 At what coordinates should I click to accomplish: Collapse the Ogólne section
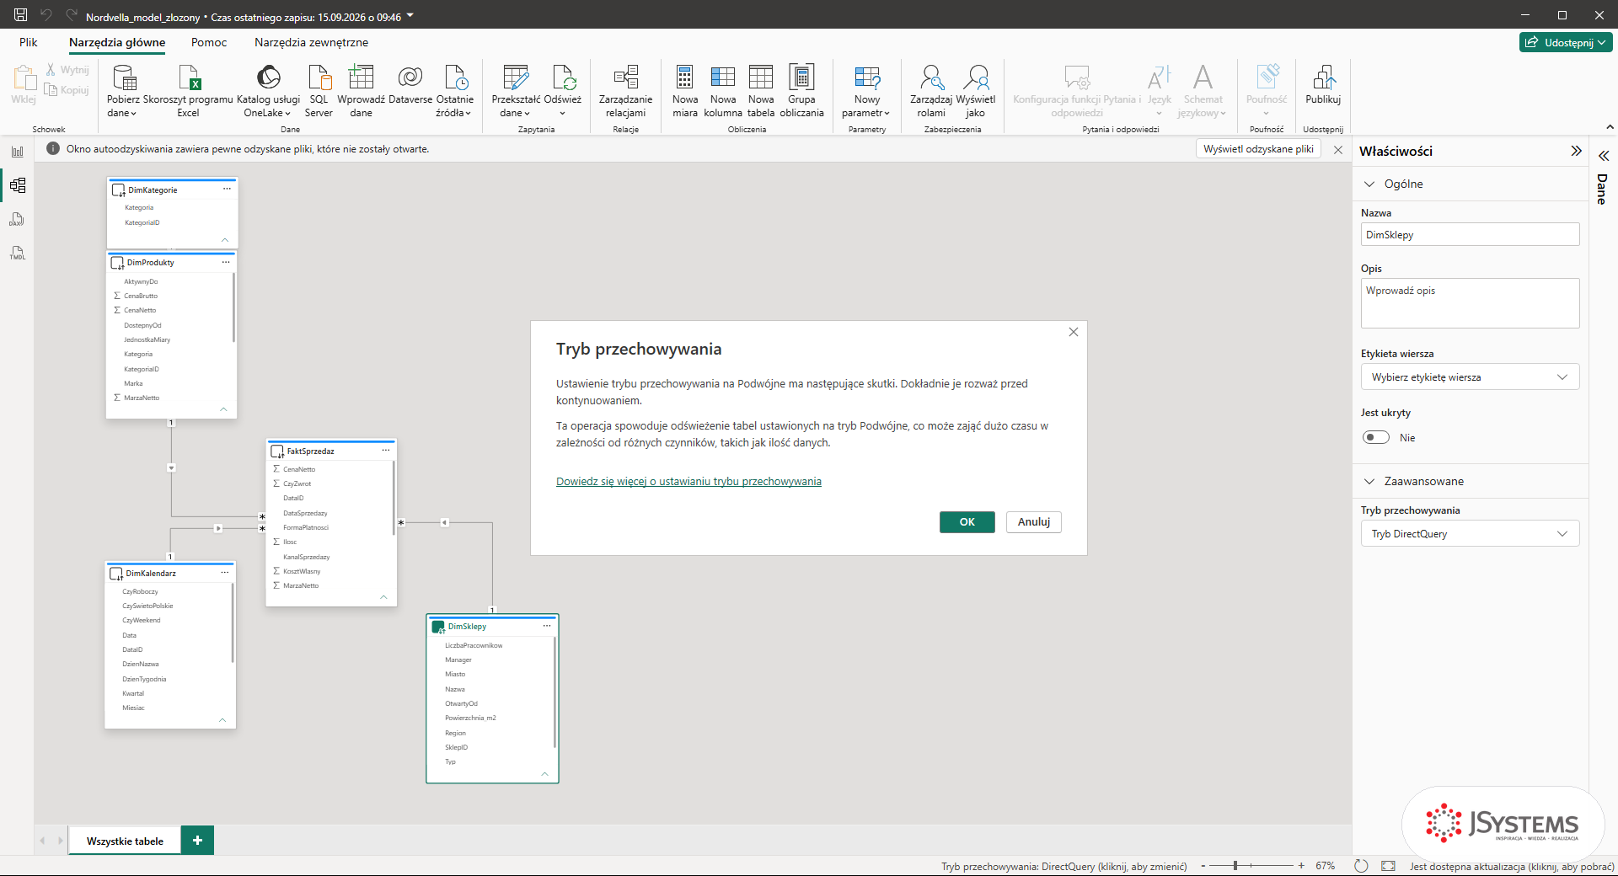(x=1369, y=184)
